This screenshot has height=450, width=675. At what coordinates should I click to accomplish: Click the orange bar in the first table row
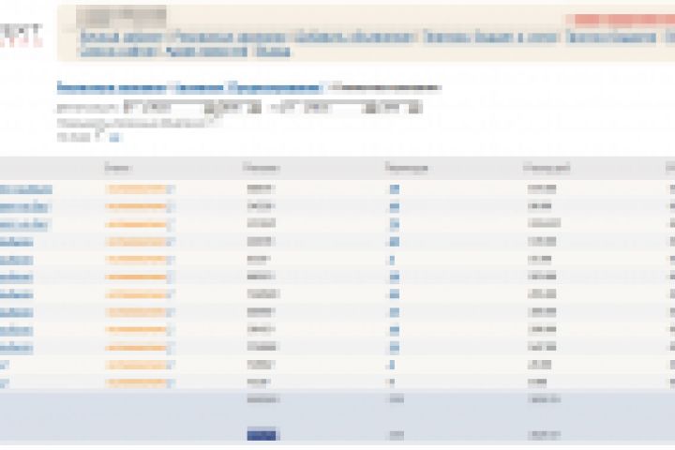pyautogui.click(x=137, y=189)
